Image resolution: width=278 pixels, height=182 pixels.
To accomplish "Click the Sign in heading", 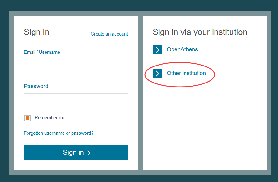I will tap(37, 32).
